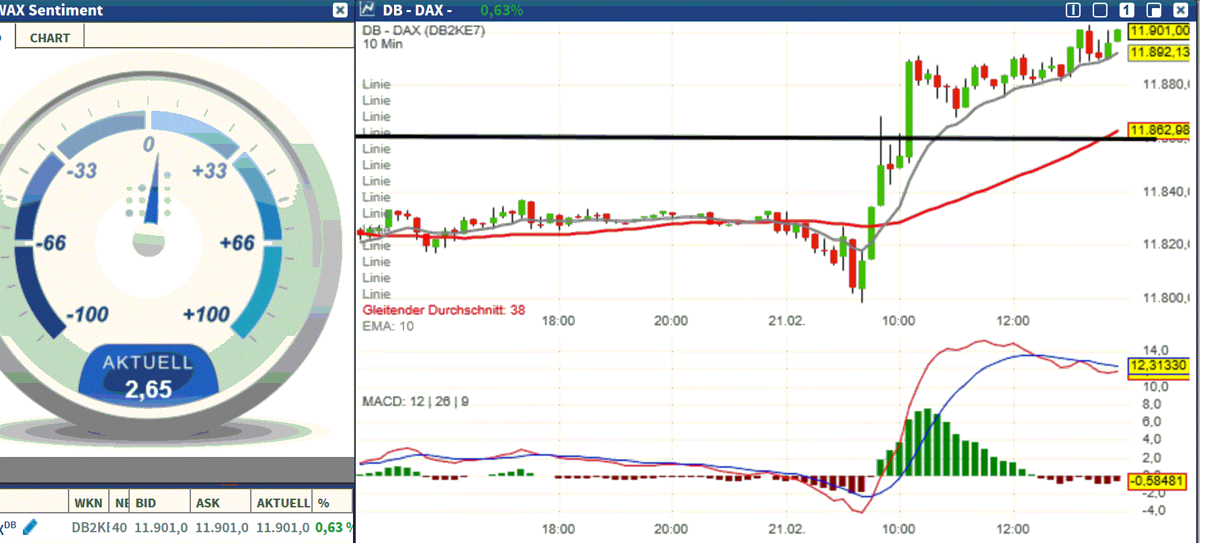Click the -100 mark on the sentiment gauge
The height and width of the screenshot is (543, 1207).
pos(87,314)
